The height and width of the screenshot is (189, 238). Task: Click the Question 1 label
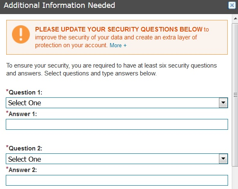coord(24,92)
